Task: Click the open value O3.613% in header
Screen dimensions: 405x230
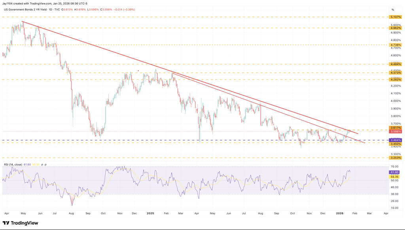Action: pos(67,10)
